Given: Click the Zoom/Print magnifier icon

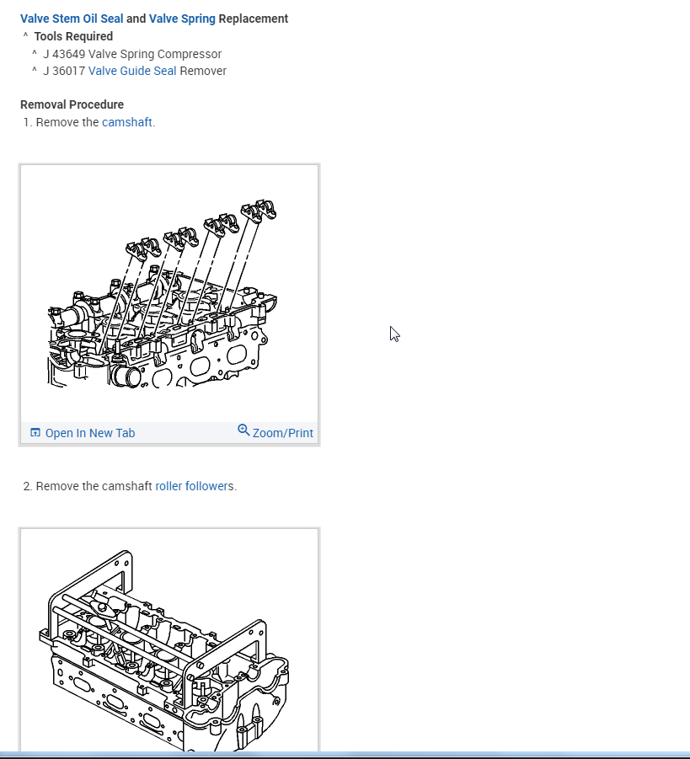Looking at the screenshot, I should tap(243, 430).
